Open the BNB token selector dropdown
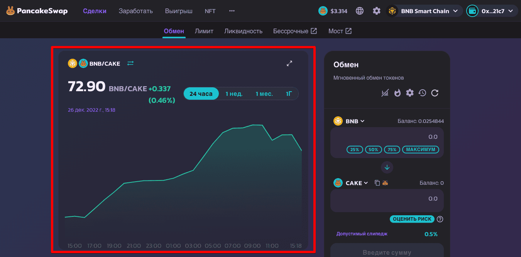 pyautogui.click(x=349, y=121)
